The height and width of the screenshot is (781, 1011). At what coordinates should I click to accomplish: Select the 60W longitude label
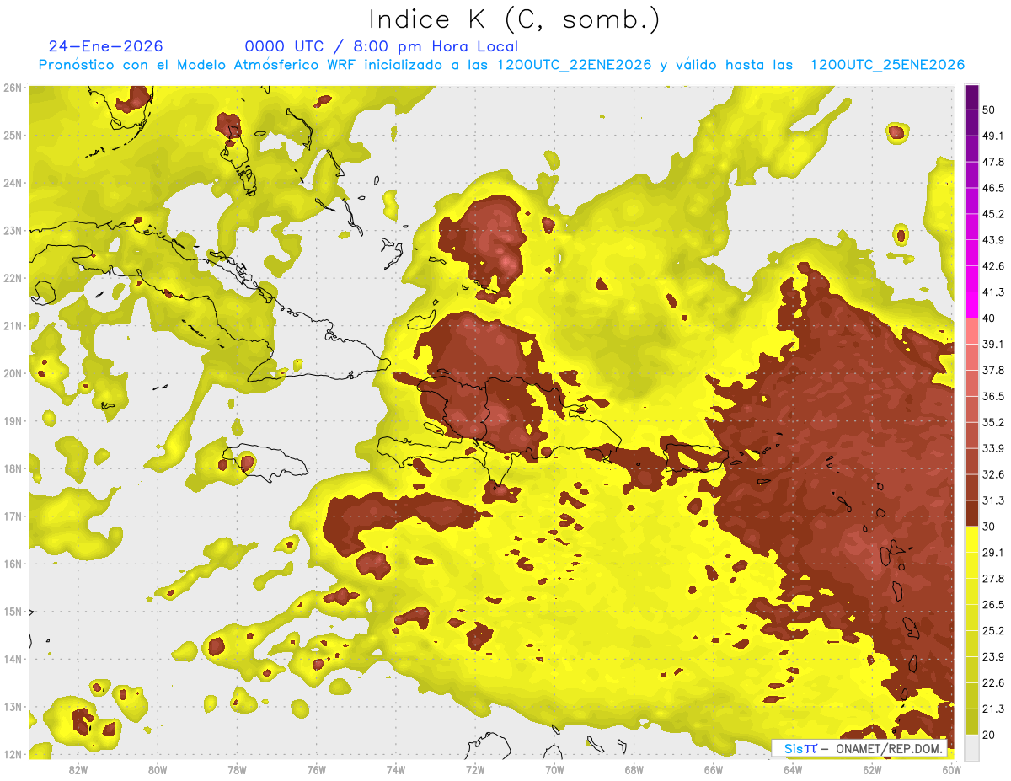[952, 770]
